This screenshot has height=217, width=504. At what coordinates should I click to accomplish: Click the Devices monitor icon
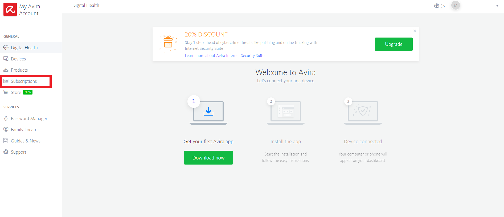point(6,59)
